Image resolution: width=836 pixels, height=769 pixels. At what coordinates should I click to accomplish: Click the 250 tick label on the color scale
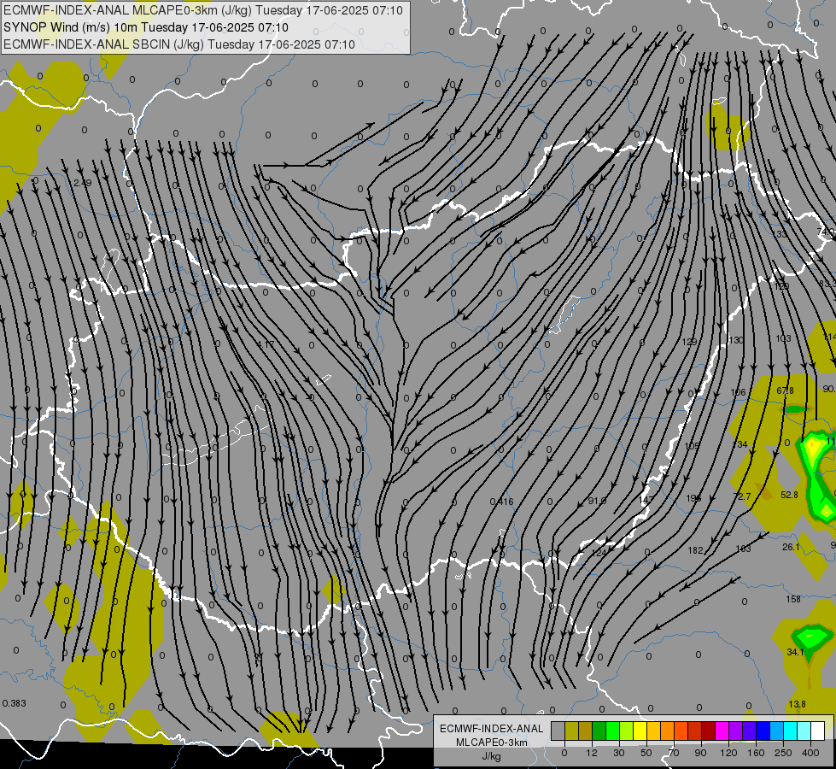(x=783, y=753)
